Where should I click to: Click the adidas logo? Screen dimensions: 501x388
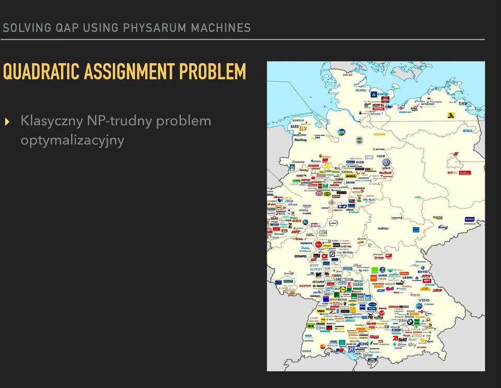tap(382, 279)
